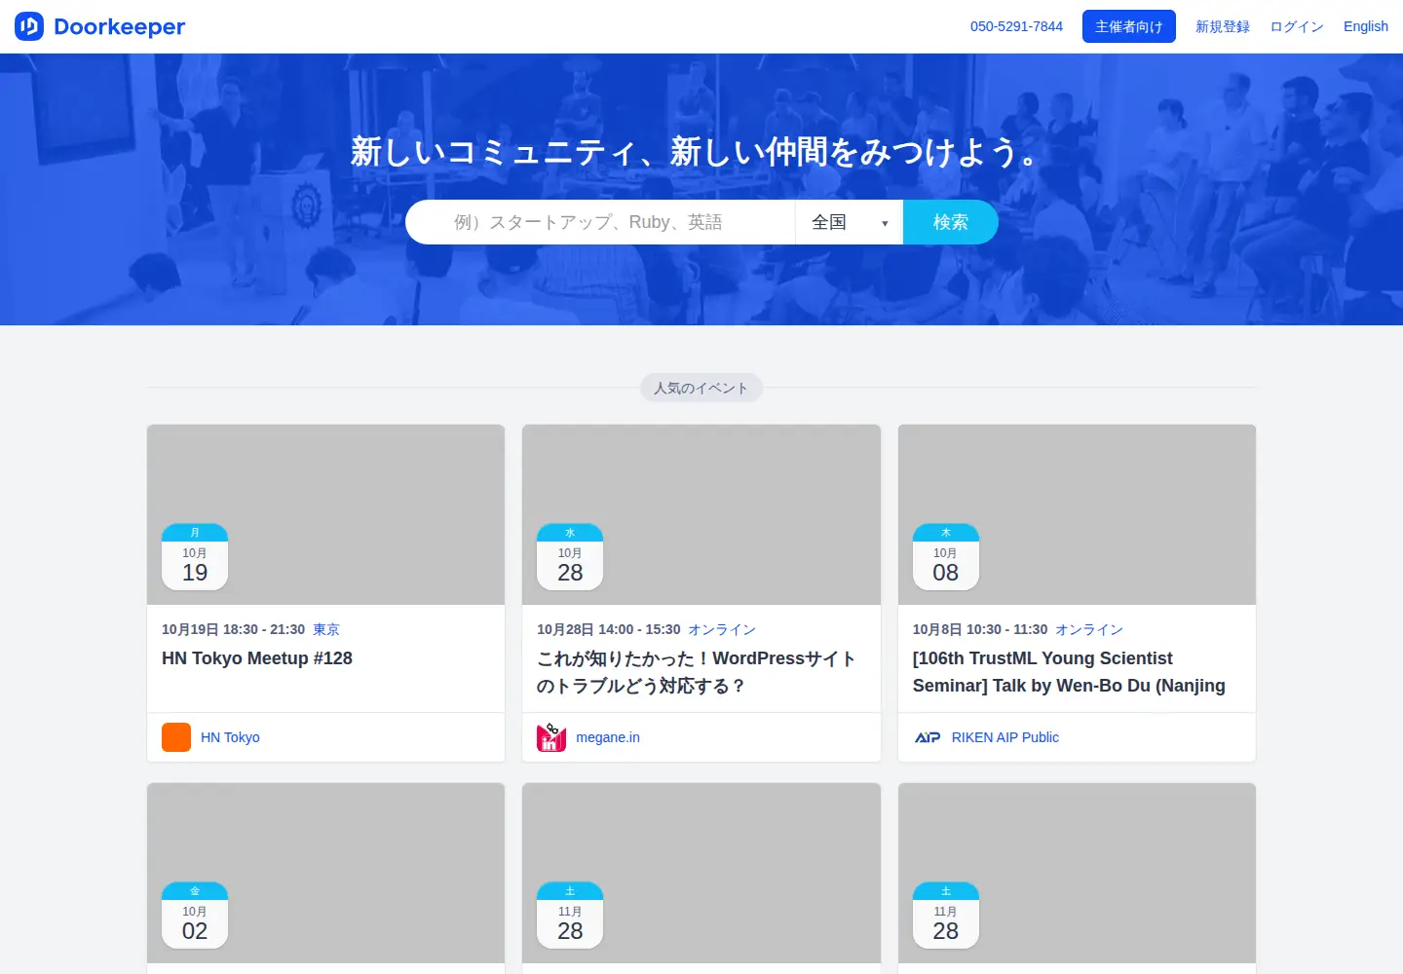Select the 10月28日 14:00 - 15:30 time text

point(609,629)
